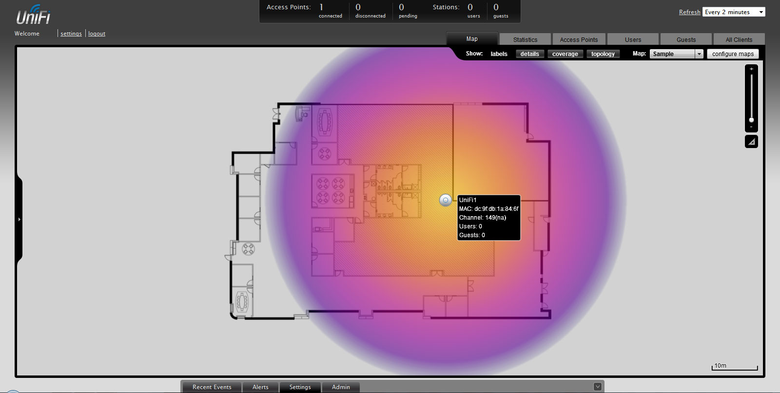The height and width of the screenshot is (393, 780).
Task: Open the refresh interval dropdown
Action: pos(734,12)
